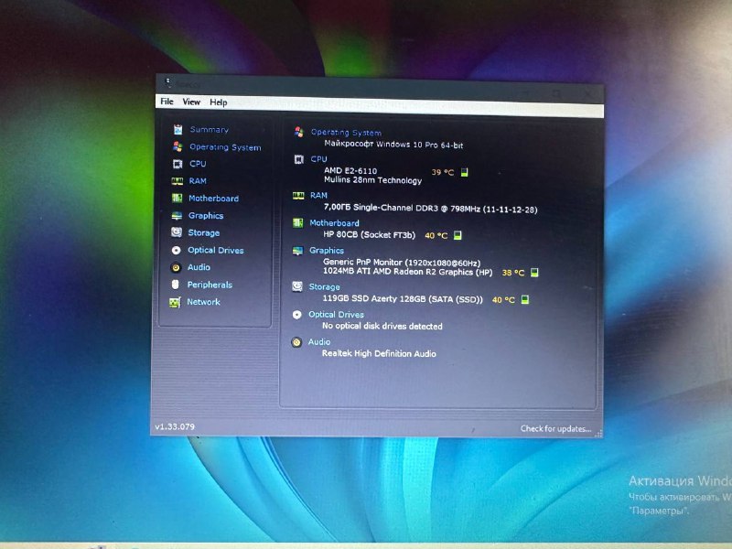
Task: Click the HP 80CB (Socket FT3b) text
Action: (370, 235)
